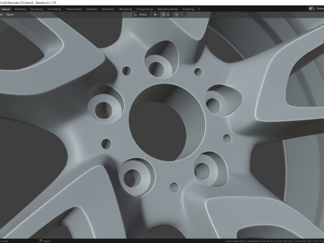This screenshot has height=243, width=324.
Task: Switch to the Scripting workspace tab
Action: pos(188,9)
